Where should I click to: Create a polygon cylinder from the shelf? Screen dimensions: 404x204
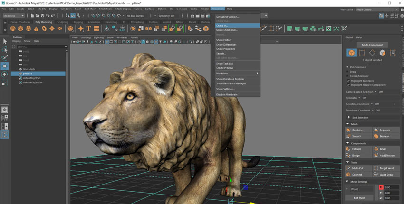(29, 28)
